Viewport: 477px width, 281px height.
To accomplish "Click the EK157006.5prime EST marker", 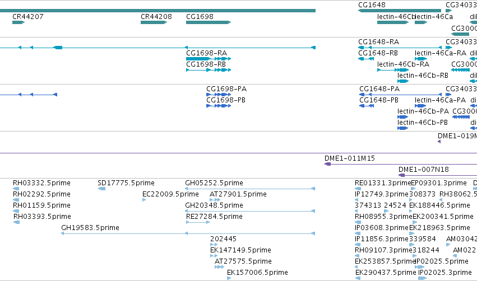I will click(x=229, y=278).
